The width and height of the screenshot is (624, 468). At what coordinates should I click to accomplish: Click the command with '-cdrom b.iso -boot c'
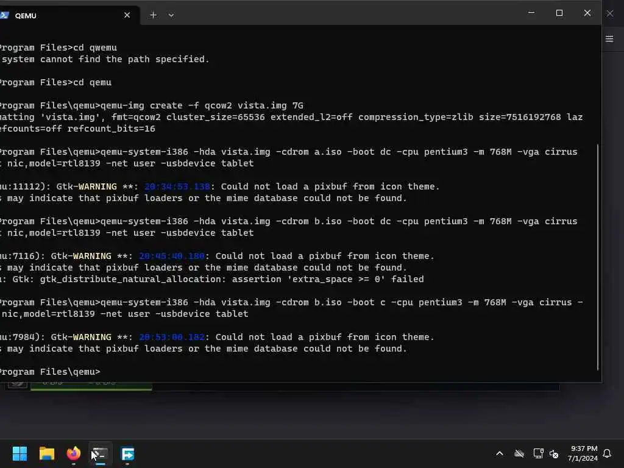291,302
